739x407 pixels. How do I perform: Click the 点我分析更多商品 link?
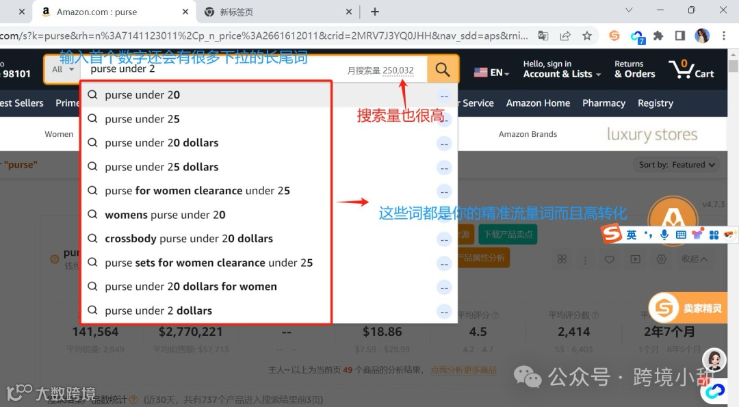point(464,370)
